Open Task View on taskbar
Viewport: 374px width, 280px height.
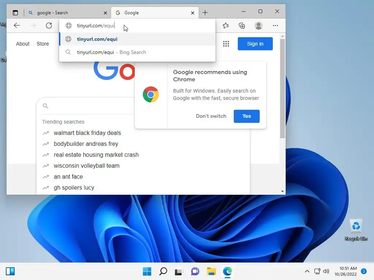pos(179,271)
